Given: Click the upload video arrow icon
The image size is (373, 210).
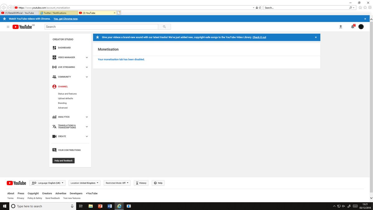Looking at the screenshot, I should [341, 27].
